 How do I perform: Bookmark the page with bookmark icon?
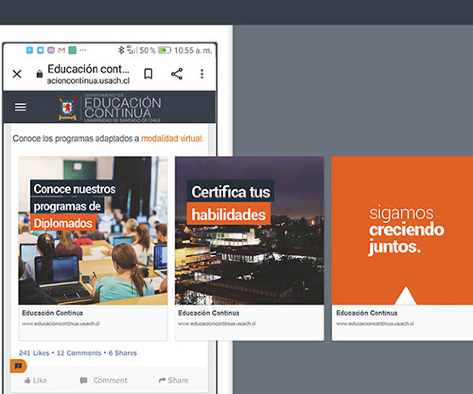click(148, 74)
